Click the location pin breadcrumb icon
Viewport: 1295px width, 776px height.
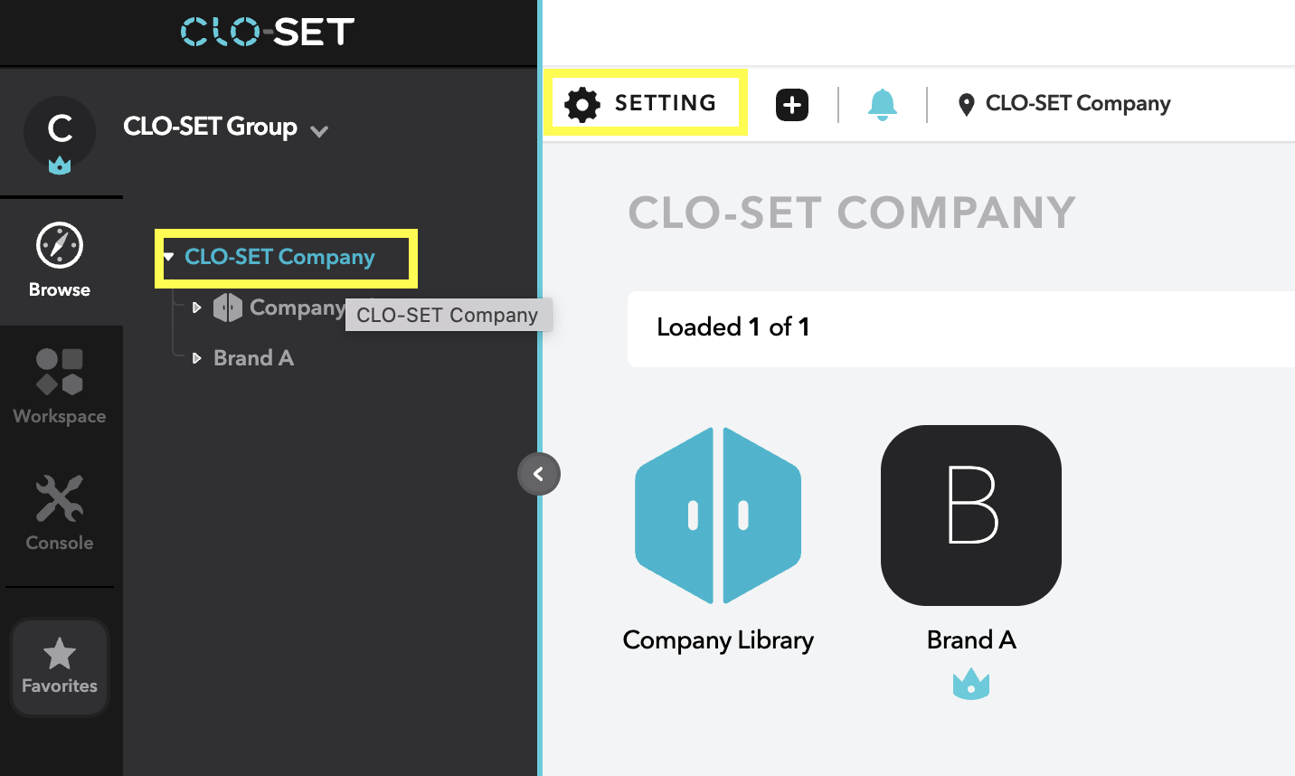tap(966, 105)
